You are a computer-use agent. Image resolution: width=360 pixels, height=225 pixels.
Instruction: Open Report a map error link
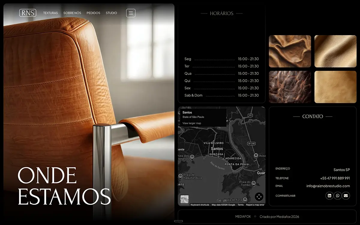coord(255,205)
